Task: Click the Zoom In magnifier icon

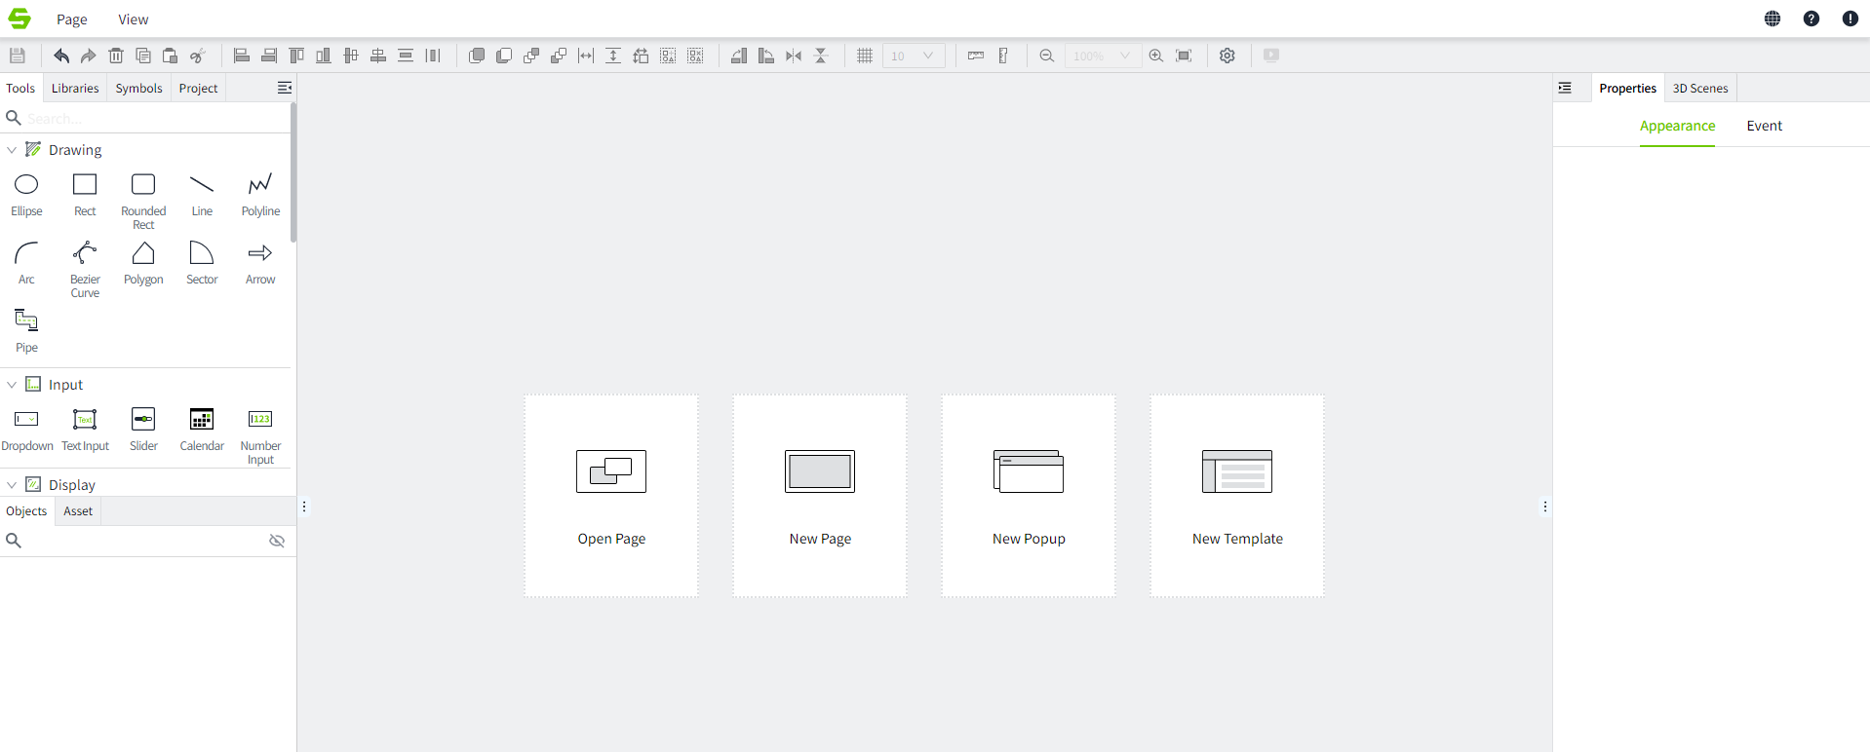Action: (x=1156, y=56)
